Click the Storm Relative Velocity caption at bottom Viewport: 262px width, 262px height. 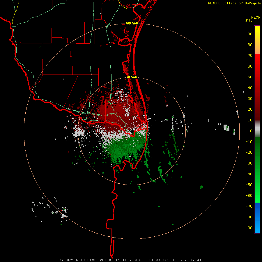coord(131,260)
